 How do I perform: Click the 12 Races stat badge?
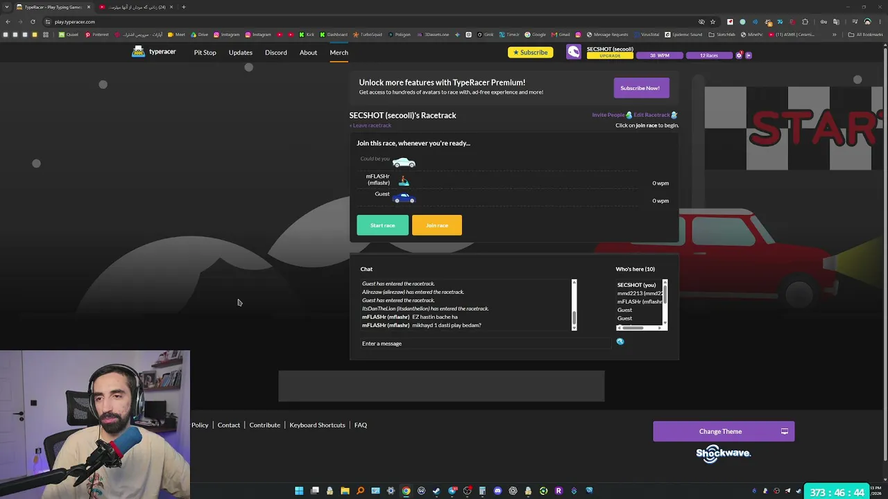coord(709,55)
